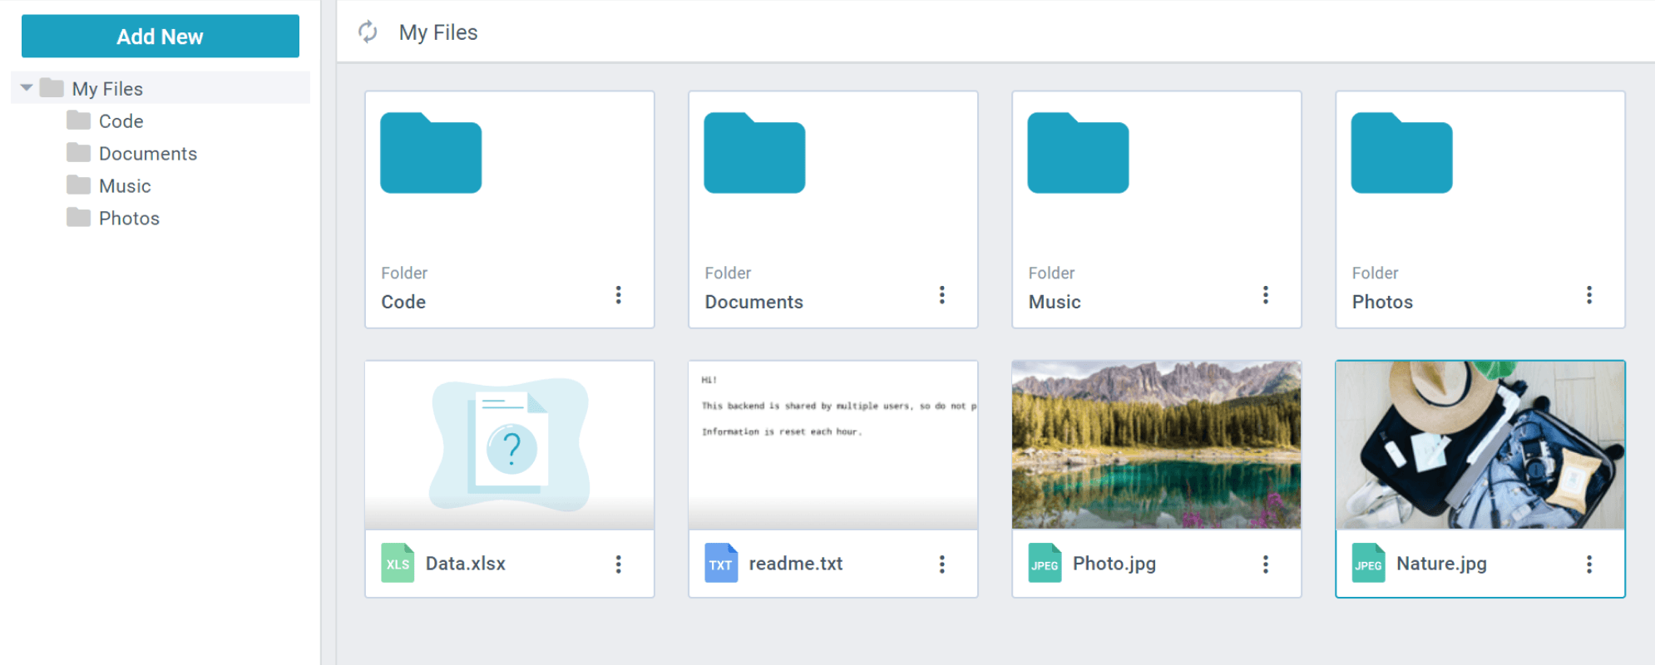This screenshot has height=665, width=1655.
Task: Click the XLS file type icon
Action: tap(398, 564)
